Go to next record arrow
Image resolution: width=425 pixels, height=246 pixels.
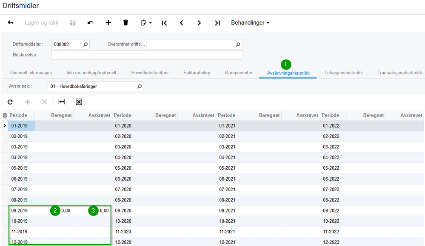pos(199,23)
